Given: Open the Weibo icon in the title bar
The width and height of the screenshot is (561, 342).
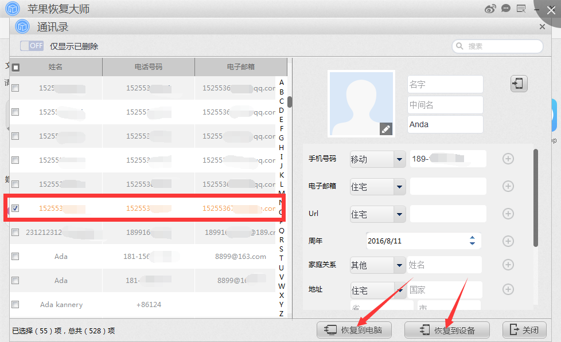Looking at the screenshot, I should pyautogui.click(x=490, y=9).
